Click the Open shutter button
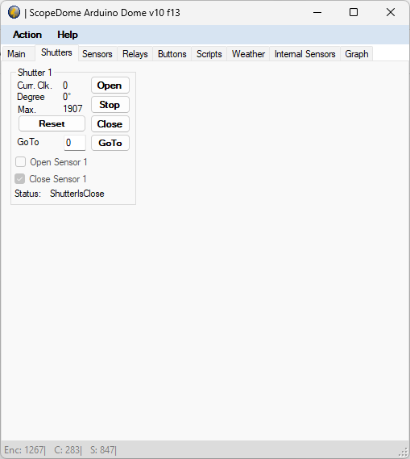Viewport: 410px width, 459px height. 110,86
